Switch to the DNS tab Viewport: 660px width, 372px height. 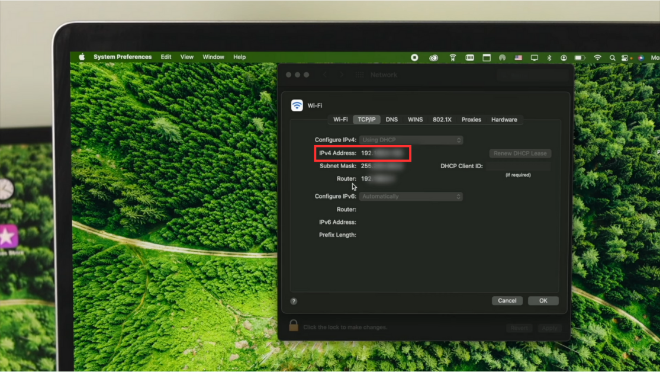(391, 120)
